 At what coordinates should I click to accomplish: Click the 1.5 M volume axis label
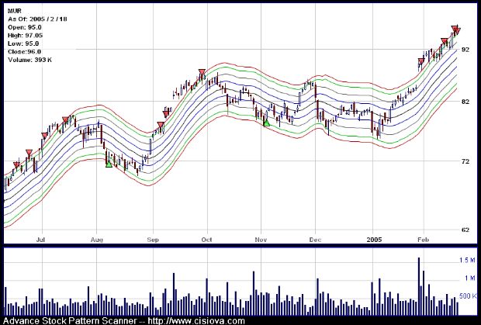[467, 261]
